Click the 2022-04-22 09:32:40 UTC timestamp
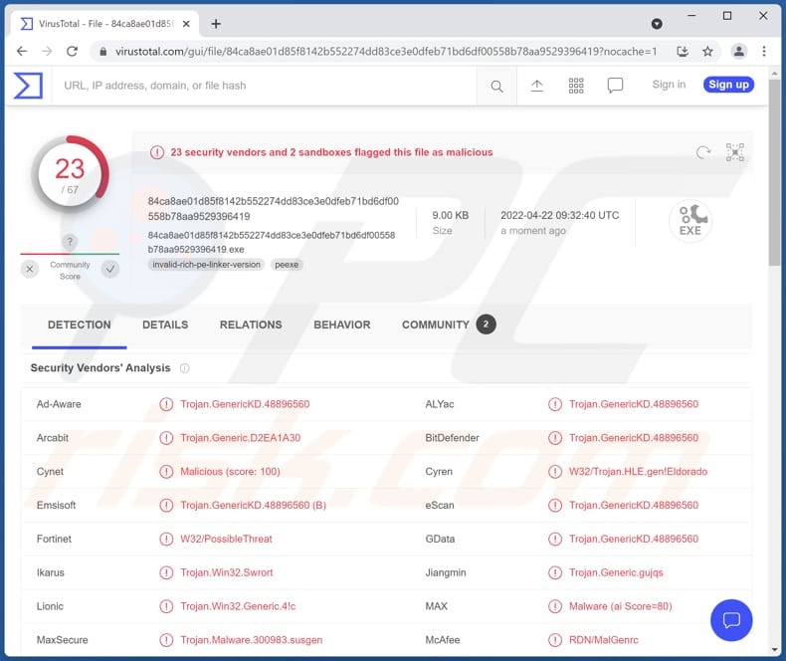The width and height of the screenshot is (786, 661). (559, 216)
